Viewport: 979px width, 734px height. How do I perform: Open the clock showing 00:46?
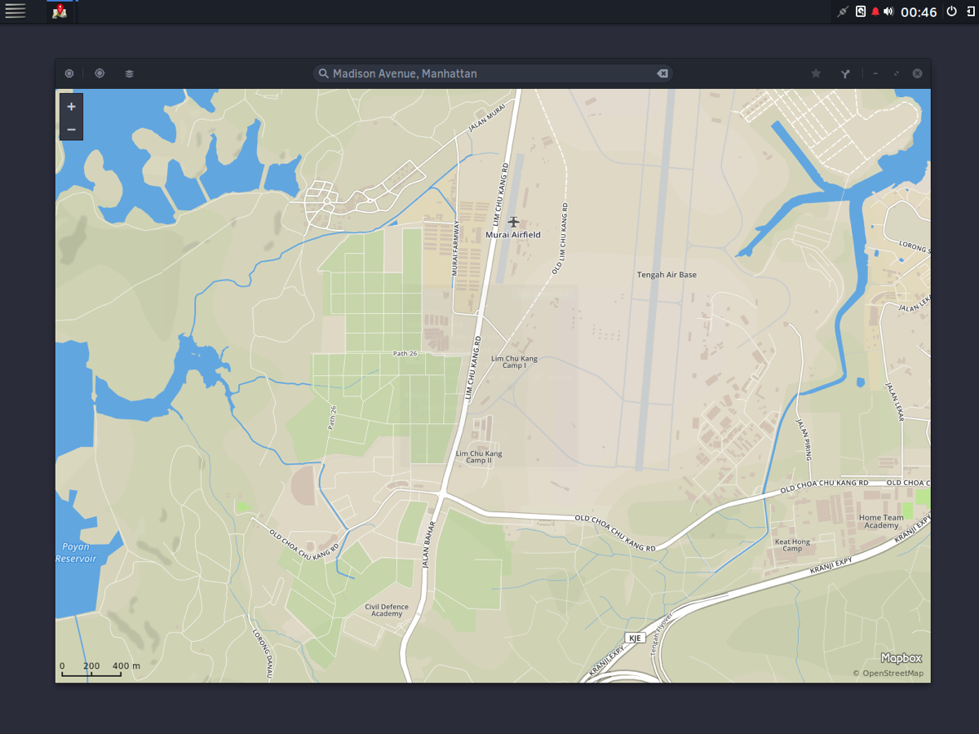(919, 11)
